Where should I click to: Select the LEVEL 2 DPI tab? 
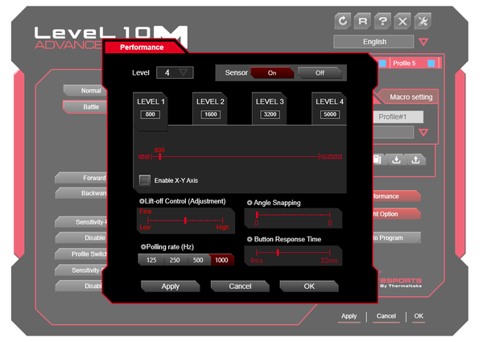[210, 109]
